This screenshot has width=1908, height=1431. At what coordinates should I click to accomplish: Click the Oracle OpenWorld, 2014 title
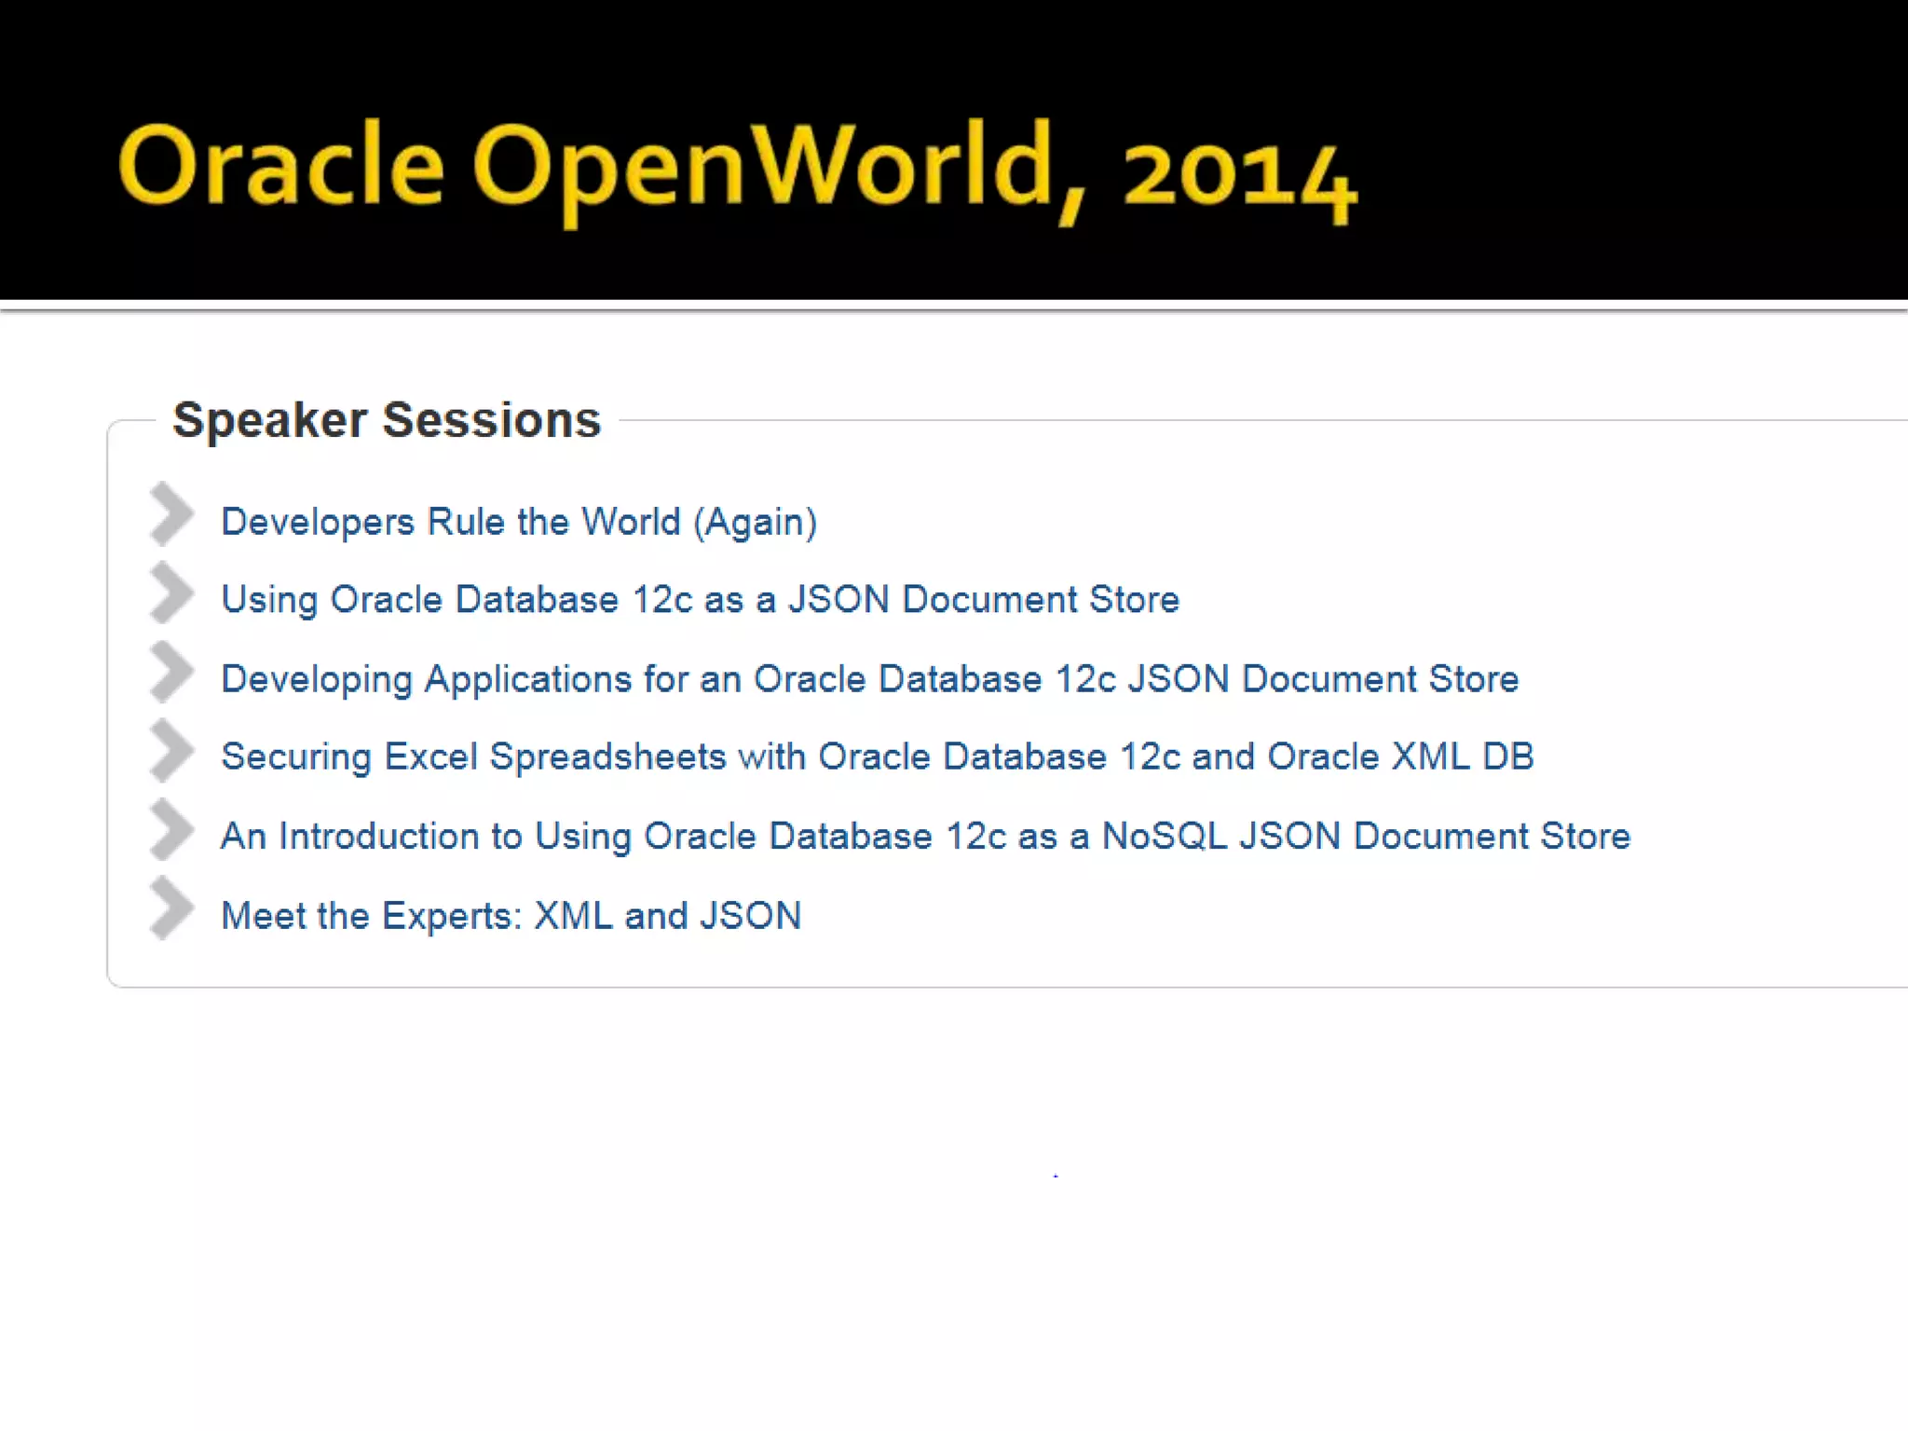(x=736, y=168)
